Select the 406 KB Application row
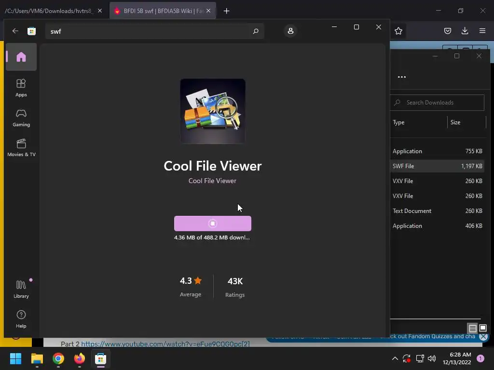This screenshot has width=494, height=370. [x=437, y=226]
